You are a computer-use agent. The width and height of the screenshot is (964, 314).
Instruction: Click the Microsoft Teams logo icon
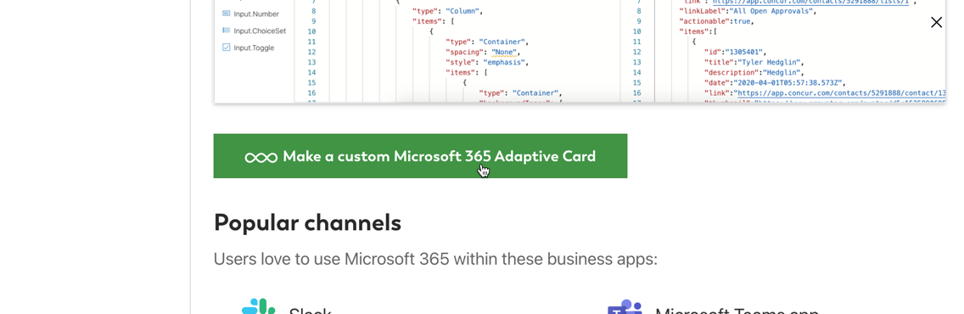(625, 307)
